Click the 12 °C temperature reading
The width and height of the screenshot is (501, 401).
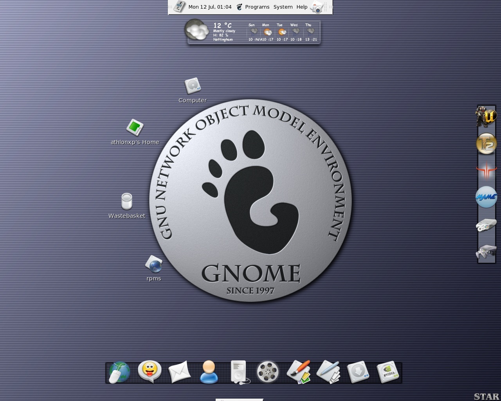222,25
